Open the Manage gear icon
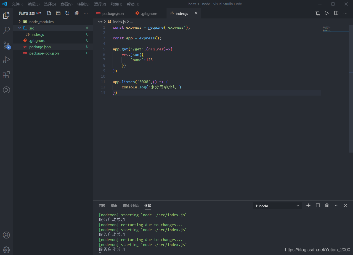The image size is (353, 255). (6, 250)
